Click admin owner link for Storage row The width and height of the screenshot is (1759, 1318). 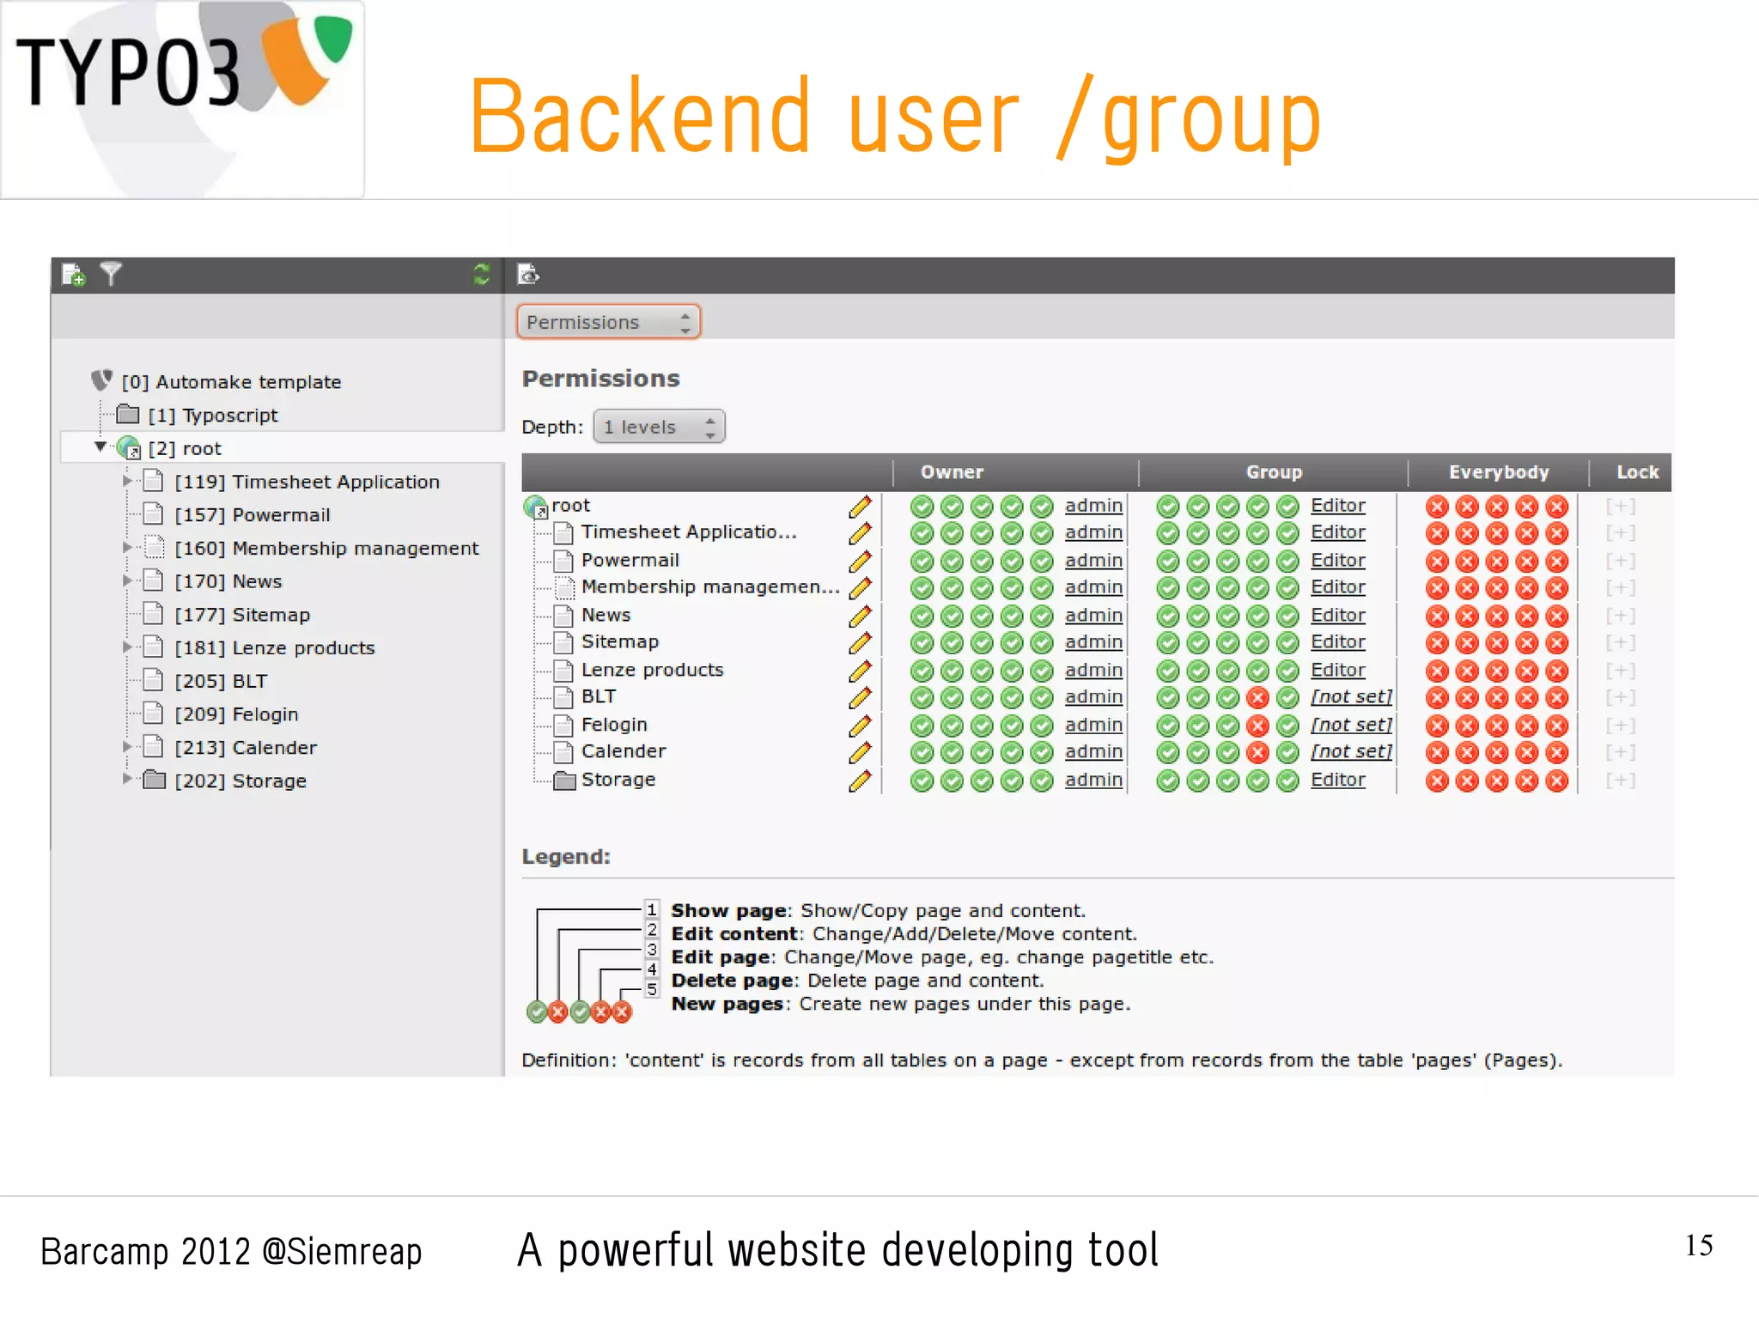[1093, 780]
